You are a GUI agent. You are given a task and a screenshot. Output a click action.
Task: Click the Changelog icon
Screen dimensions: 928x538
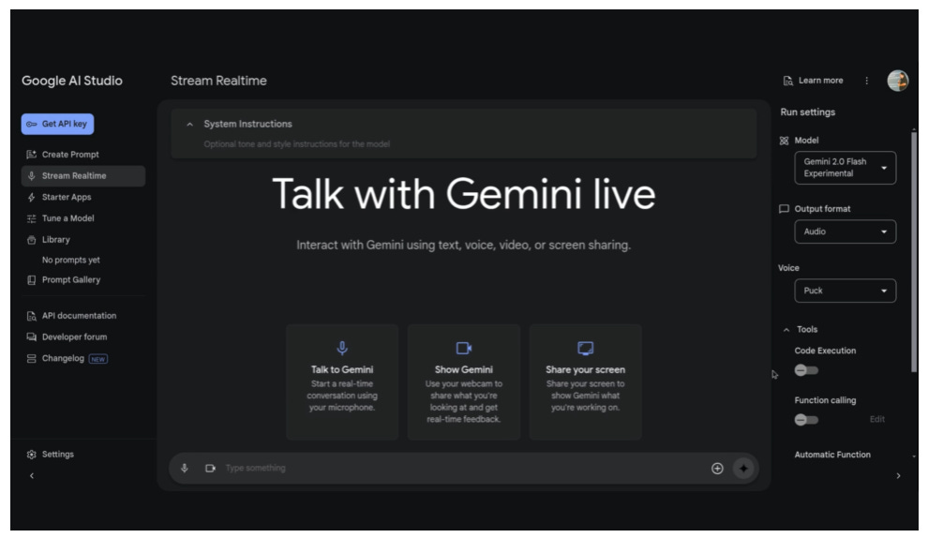pyautogui.click(x=31, y=358)
